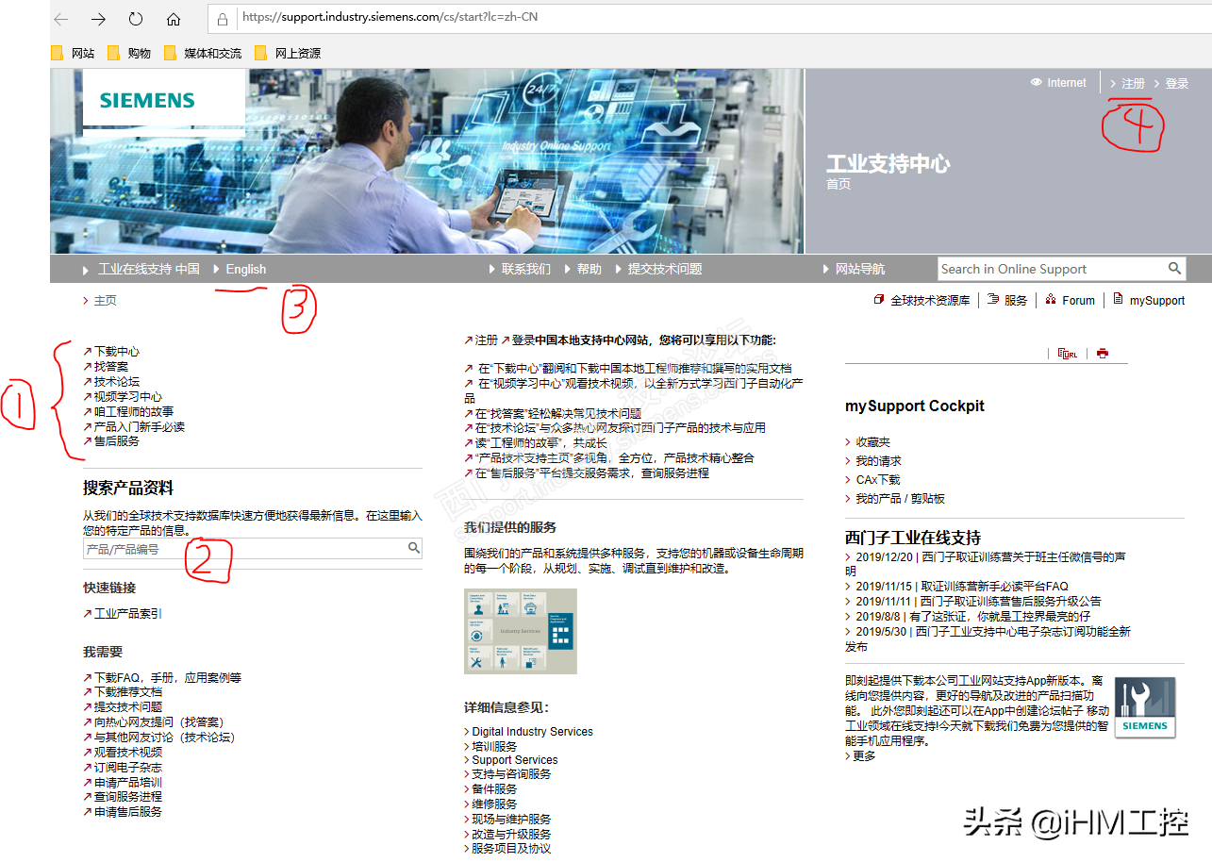
Task: Click the lock icon in the address bar
Action: coord(223,18)
